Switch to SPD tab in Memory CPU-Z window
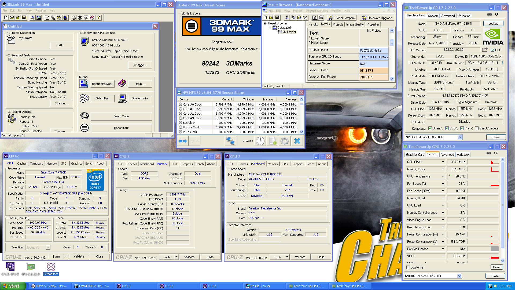 coord(174,164)
